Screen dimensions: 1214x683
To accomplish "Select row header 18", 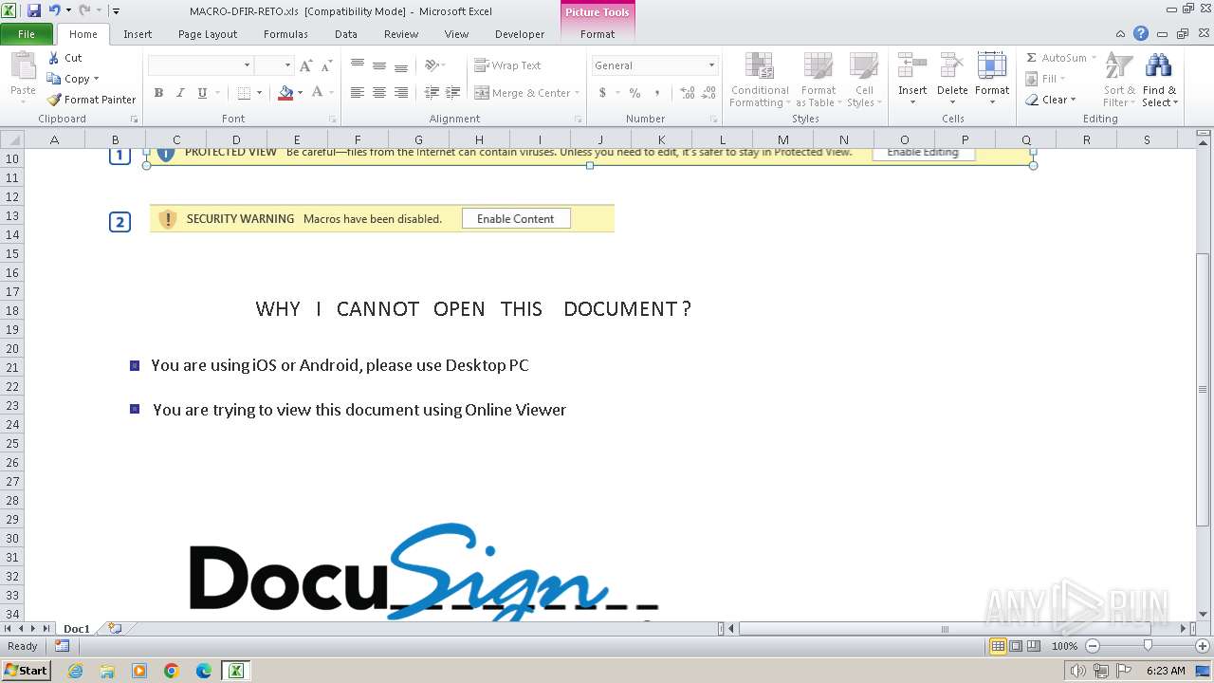I will tap(12, 310).
